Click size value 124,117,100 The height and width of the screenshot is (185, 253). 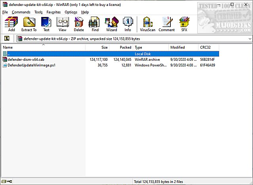[x=98, y=60]
